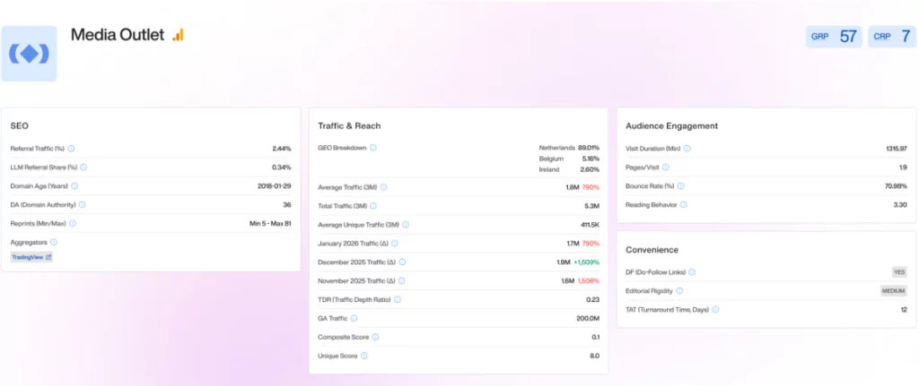Viewport: 919px width, 386px height.
Task: Show info for Domain Age (Years)
Action: [74, 186]
